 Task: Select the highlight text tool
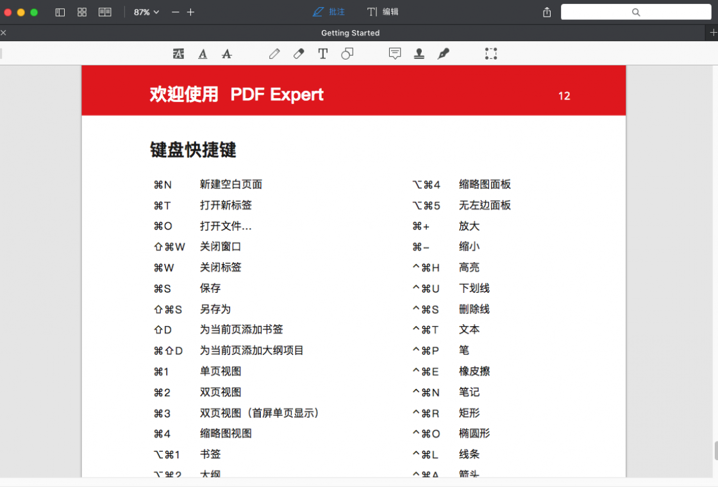tap(178, 54)
